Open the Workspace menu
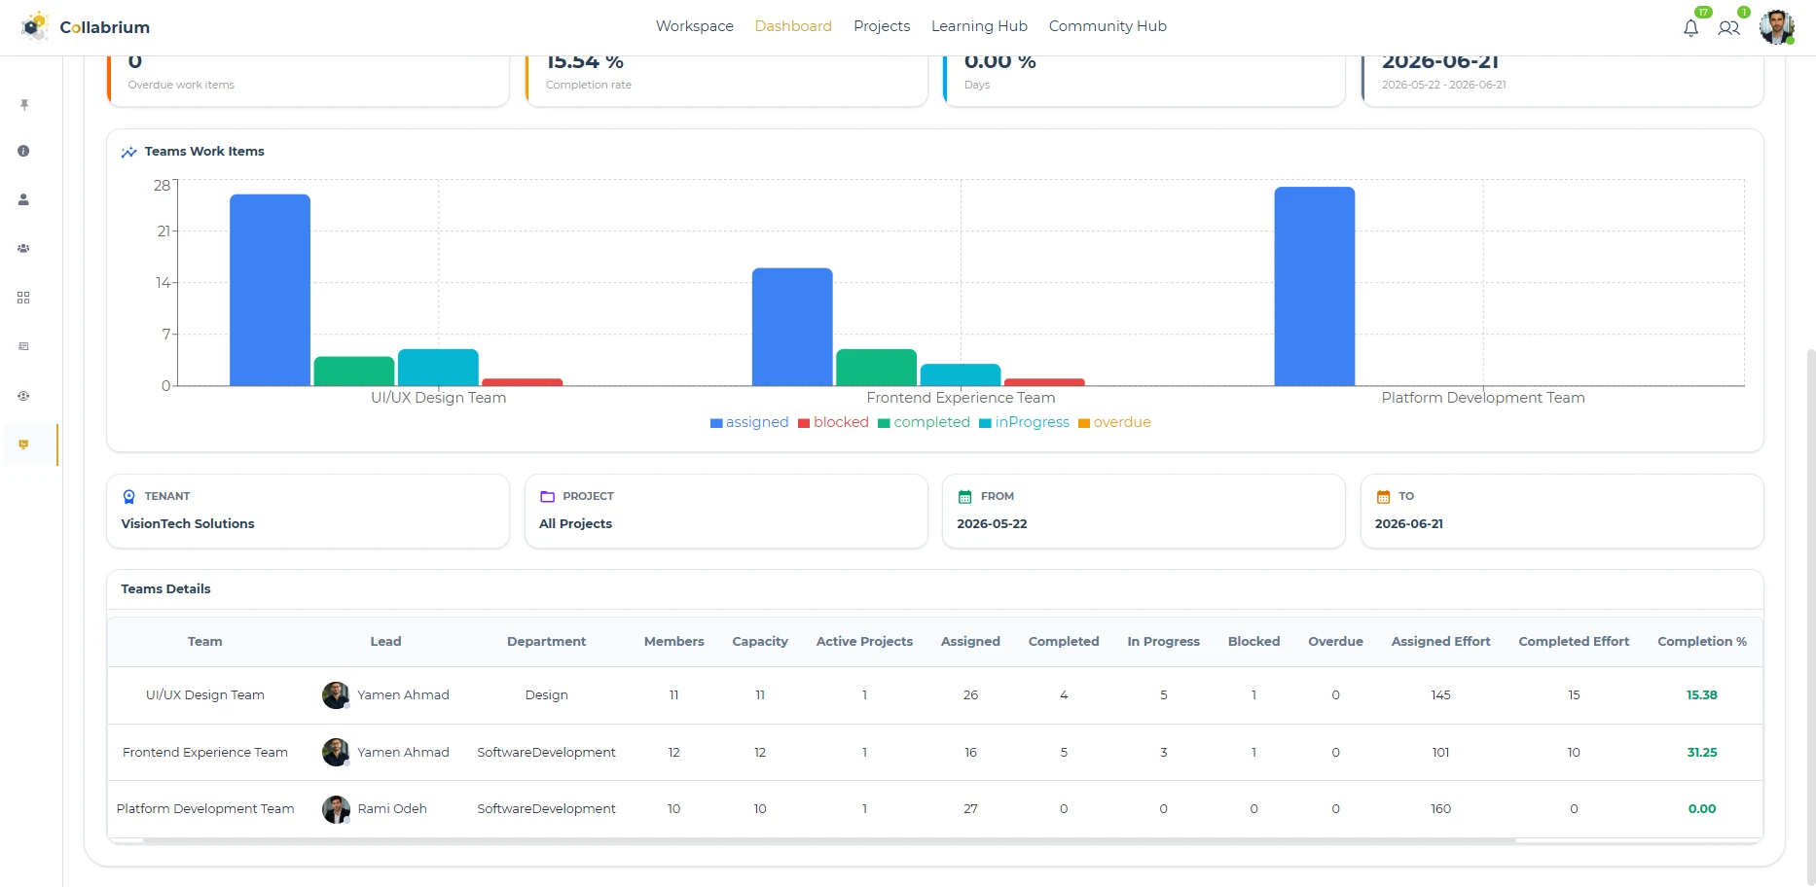Screen dimensions: 1816x887 [x=695, y=26]
